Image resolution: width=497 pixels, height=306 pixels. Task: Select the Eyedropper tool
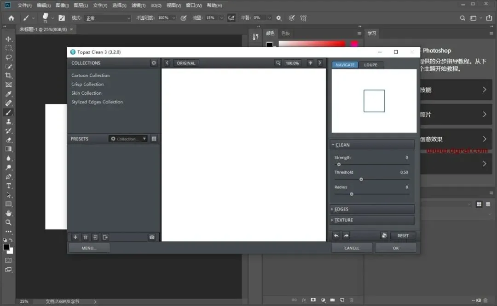(9, 94)
